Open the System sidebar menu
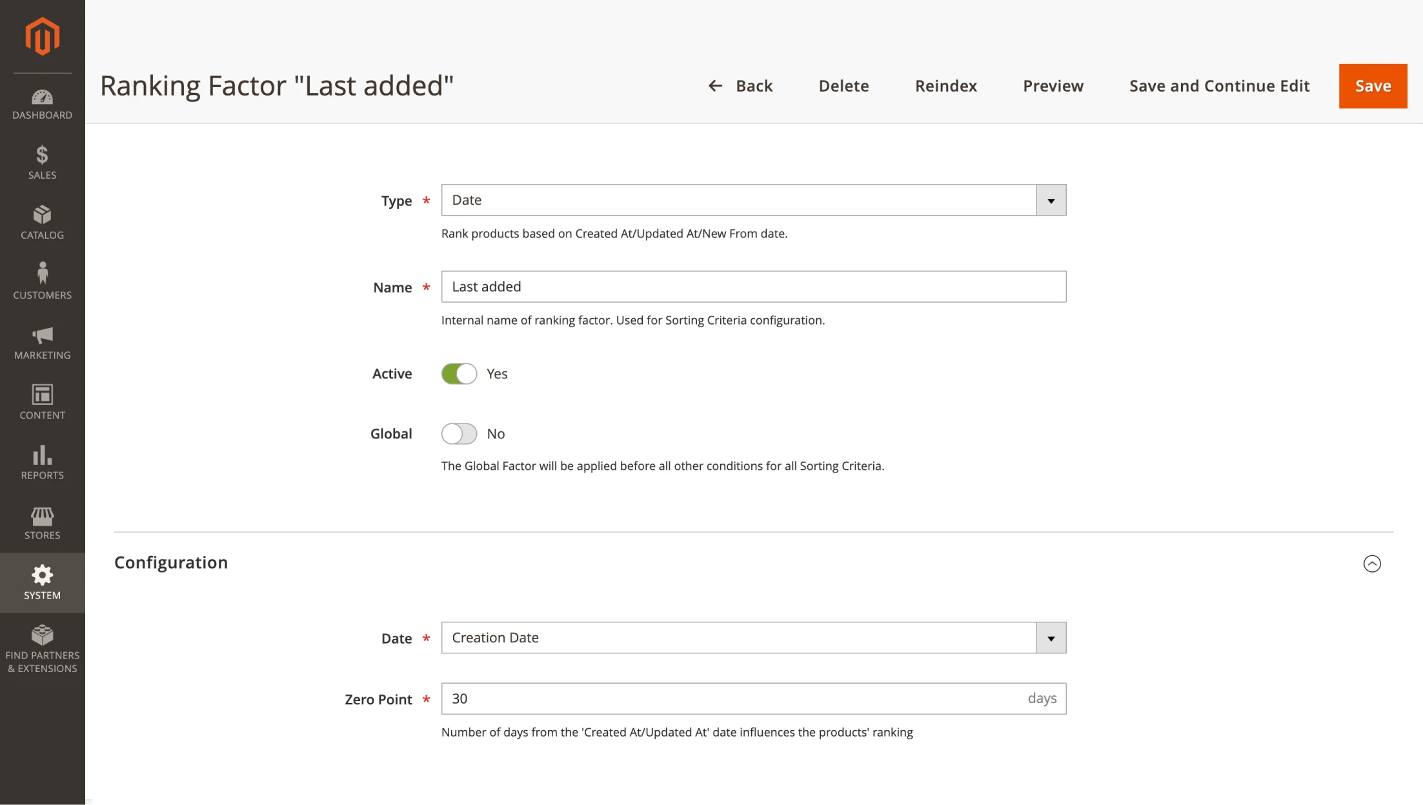The width and height of the screenshot is (1423, 805). coord(42,582)
